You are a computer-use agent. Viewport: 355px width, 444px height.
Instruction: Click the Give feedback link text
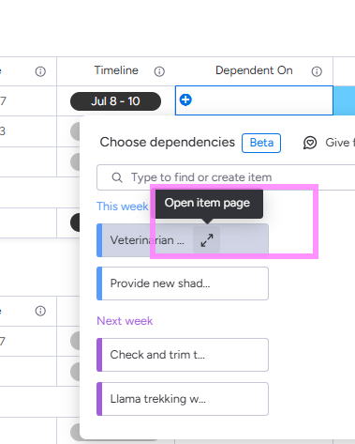coord(340,143)
